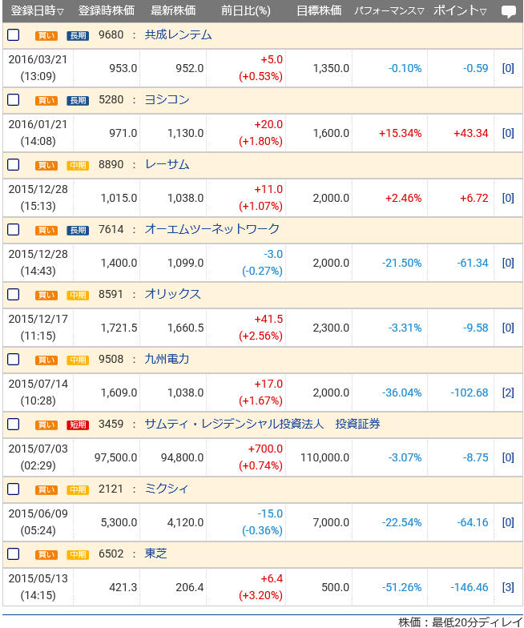Sort by 登録日時 using its arrow

pyautogui.click(x=61, y=12)
